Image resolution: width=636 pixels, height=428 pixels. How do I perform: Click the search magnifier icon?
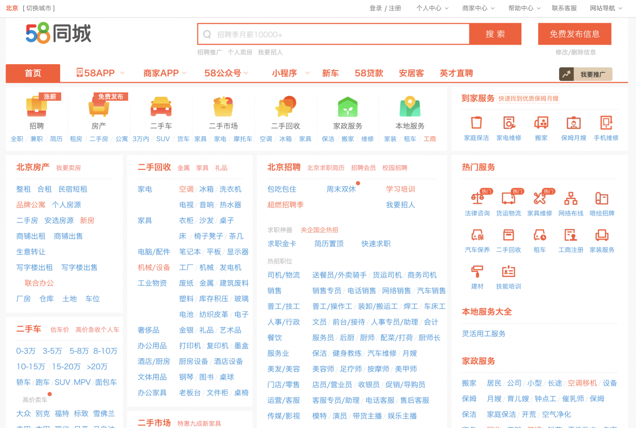pyautogui.click(x=207, y=34)
